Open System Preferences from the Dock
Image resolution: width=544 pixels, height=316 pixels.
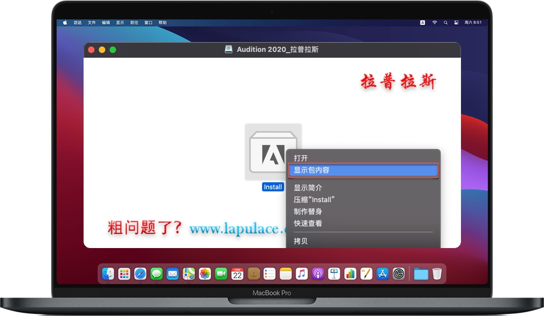(398, 273)
